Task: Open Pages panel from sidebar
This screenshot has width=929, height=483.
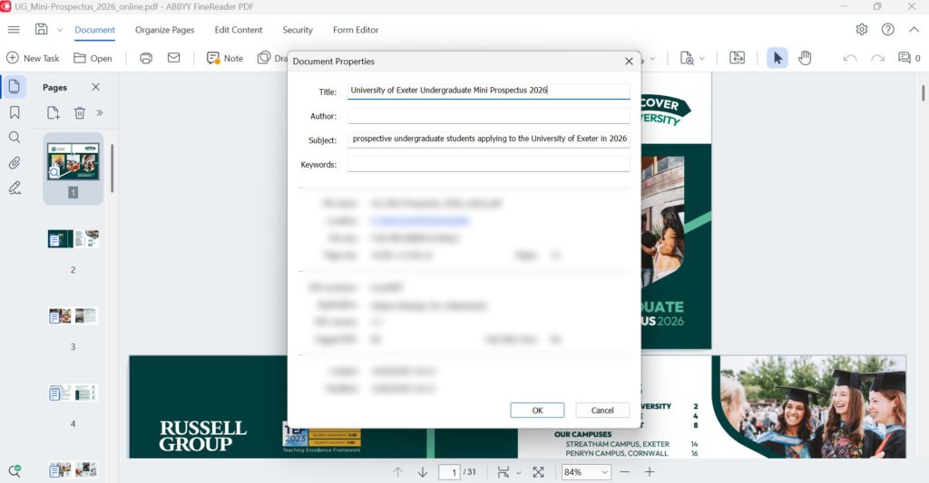Action: 15,87
